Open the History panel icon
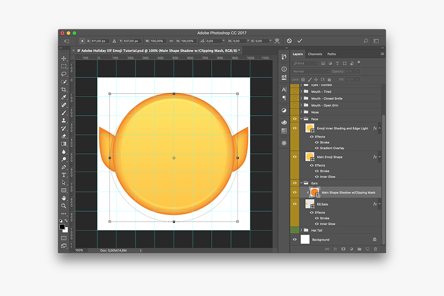The height and width of the screenshot is (296, 444). (x=284, y=57)
